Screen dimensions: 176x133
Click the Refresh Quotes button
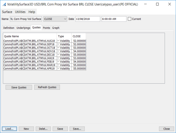[x=47, y=87]
